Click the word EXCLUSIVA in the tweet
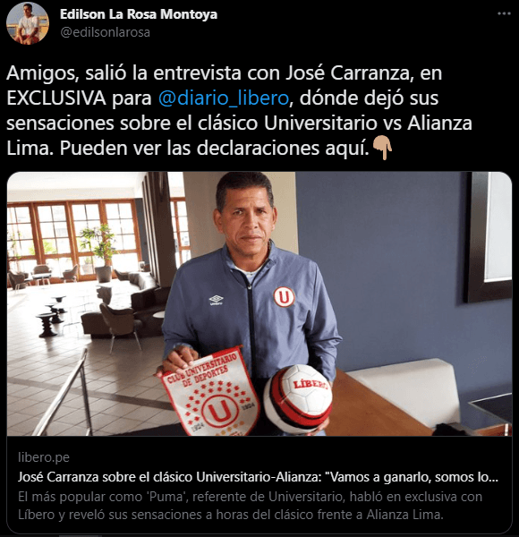Screen dimensions: 519x537 (x=56, y=98)
